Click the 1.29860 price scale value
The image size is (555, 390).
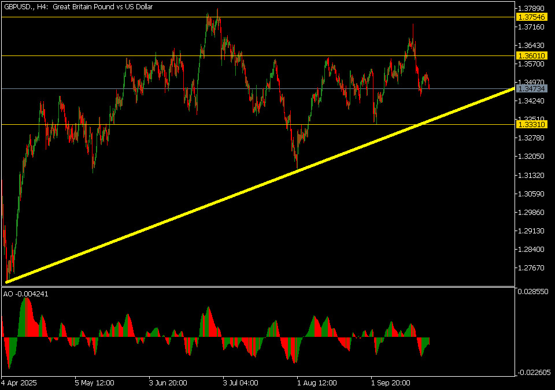pyautogui.click(x=531, y=213)
